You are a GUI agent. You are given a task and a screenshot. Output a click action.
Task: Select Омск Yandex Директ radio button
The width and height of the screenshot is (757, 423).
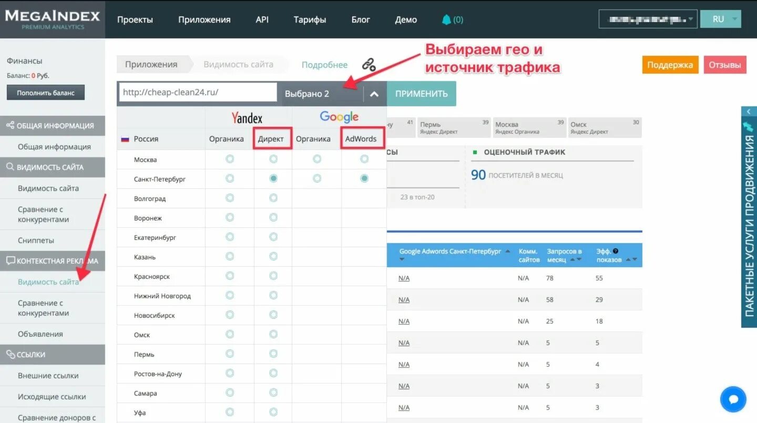[x=273, y=334]
